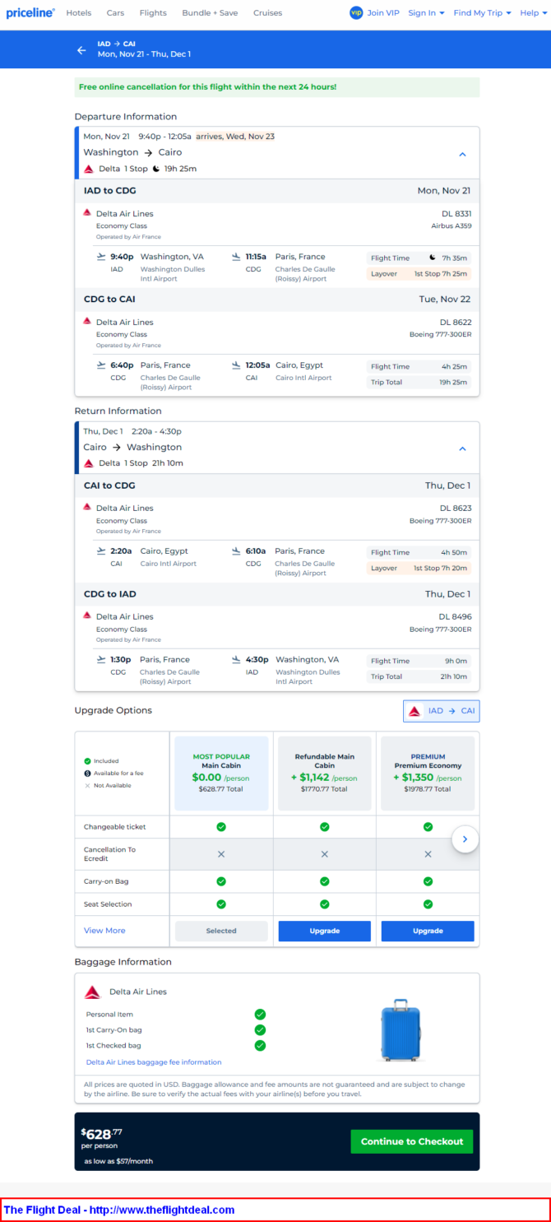Expand the Help menu
This screenshot has width=551, height=1222.
pyautogui.click(x=532, y=13)
